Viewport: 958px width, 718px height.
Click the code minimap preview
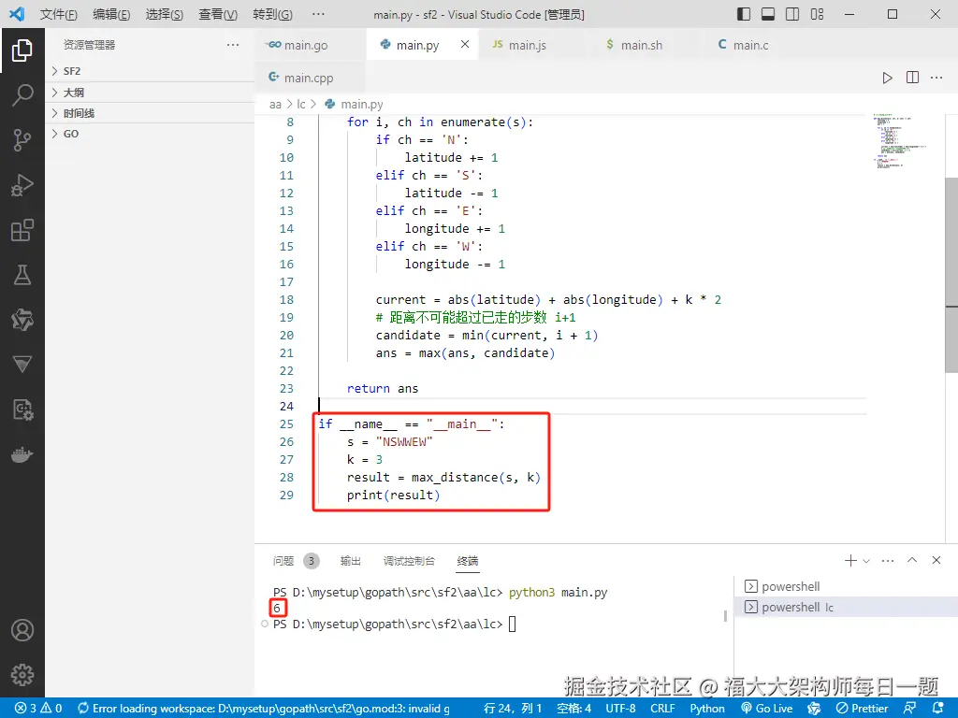[x=900, y=142]
